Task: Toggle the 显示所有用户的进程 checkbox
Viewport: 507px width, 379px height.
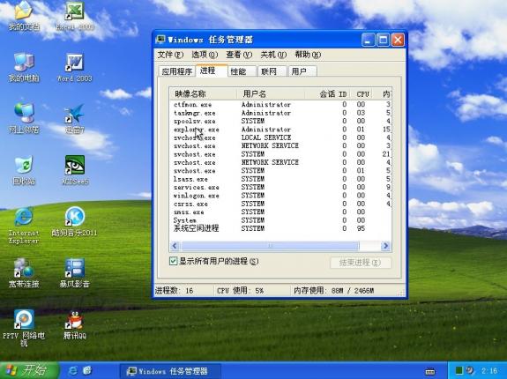Action: pyautogui.click(x=174, y=261)
